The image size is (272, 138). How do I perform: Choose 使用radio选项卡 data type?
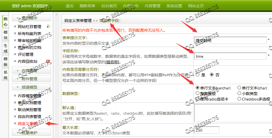click(197, 99)
